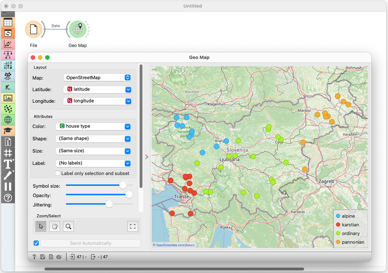Open the Map dropdown showing OpenStreetMap

pos(97,77)
